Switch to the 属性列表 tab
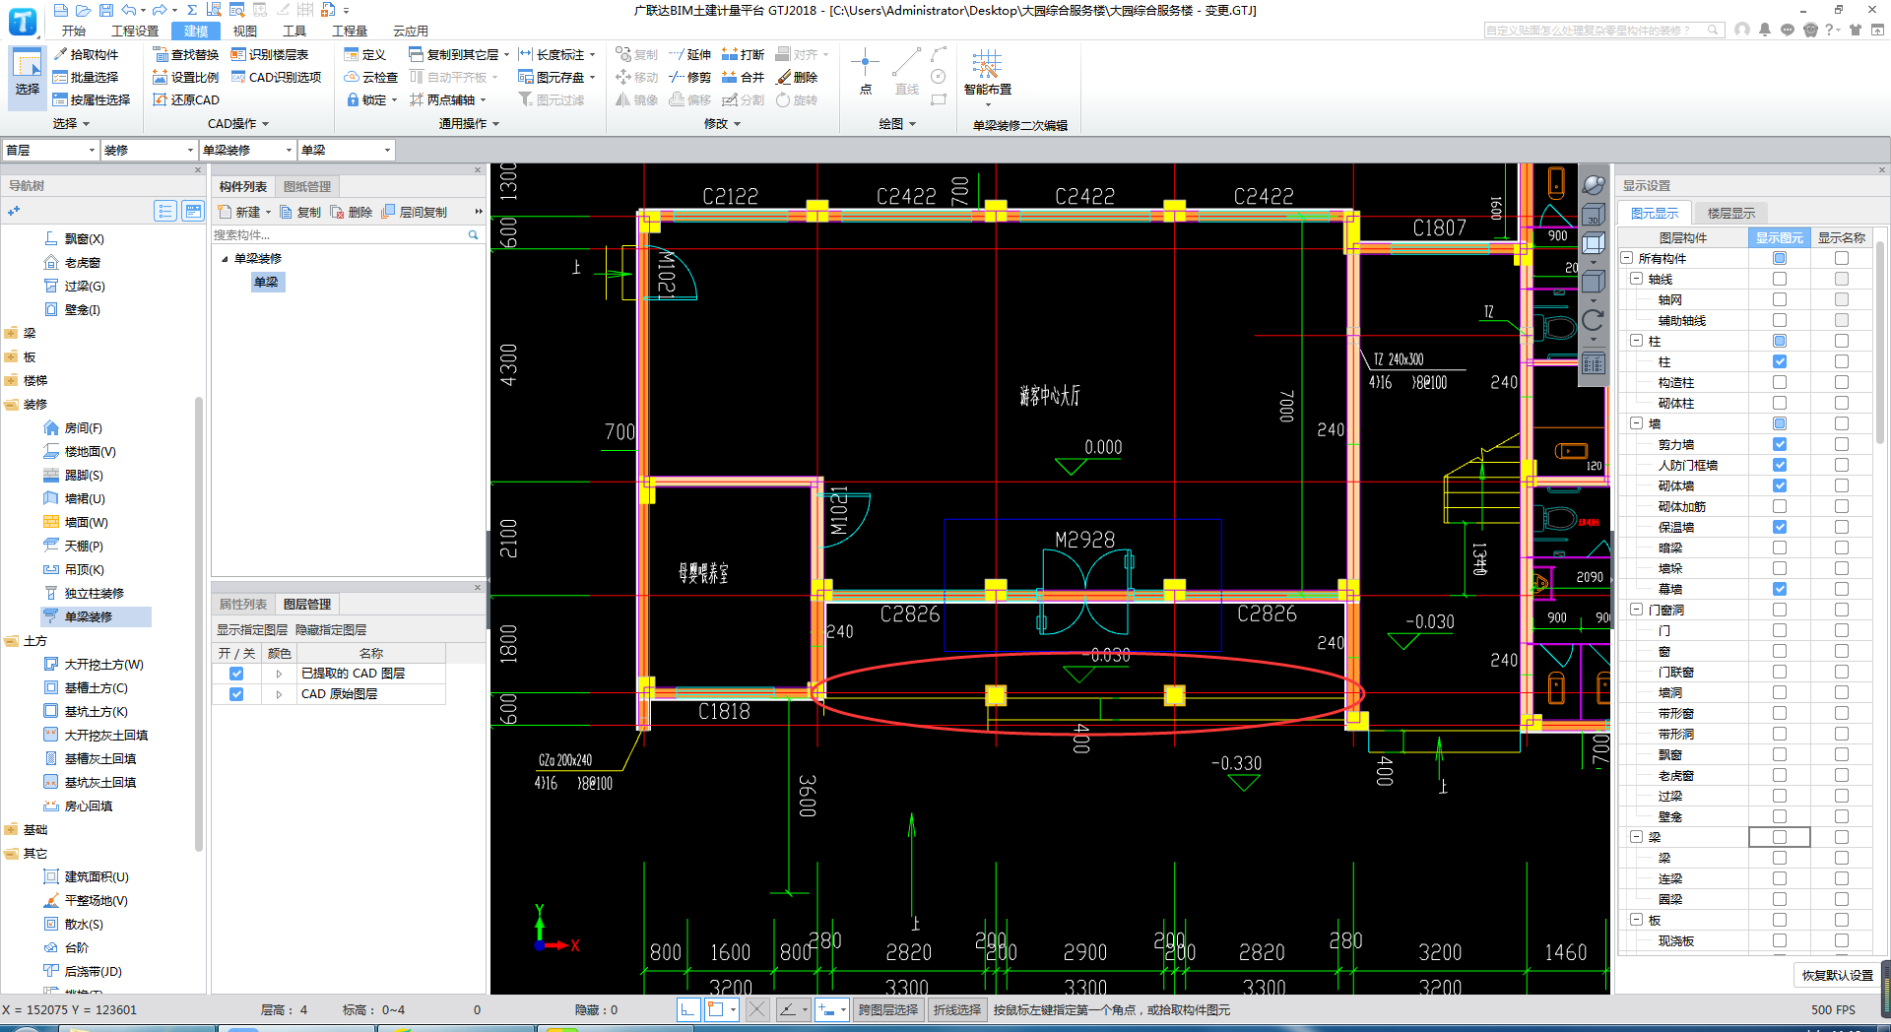1891x1032 pixels. [x=242, y=605]
